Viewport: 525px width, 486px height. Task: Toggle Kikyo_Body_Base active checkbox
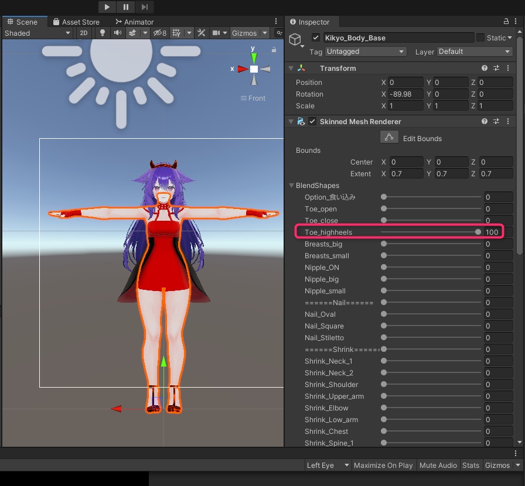[x=316, y=37]
